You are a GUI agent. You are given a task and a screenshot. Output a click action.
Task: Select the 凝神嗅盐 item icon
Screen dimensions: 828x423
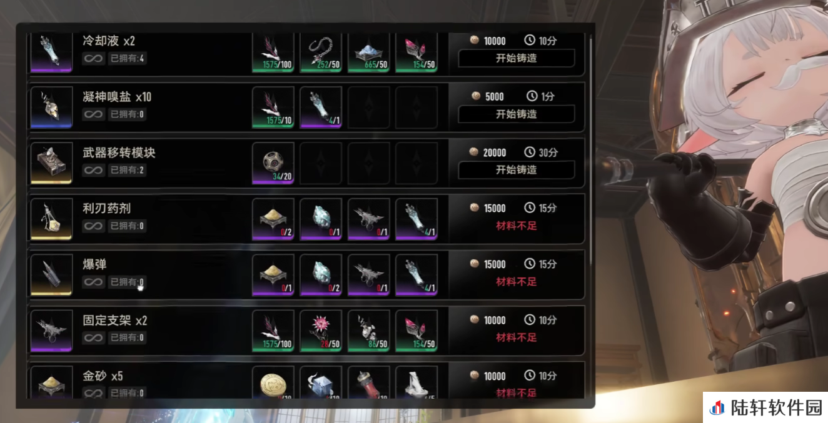(52, 107)
